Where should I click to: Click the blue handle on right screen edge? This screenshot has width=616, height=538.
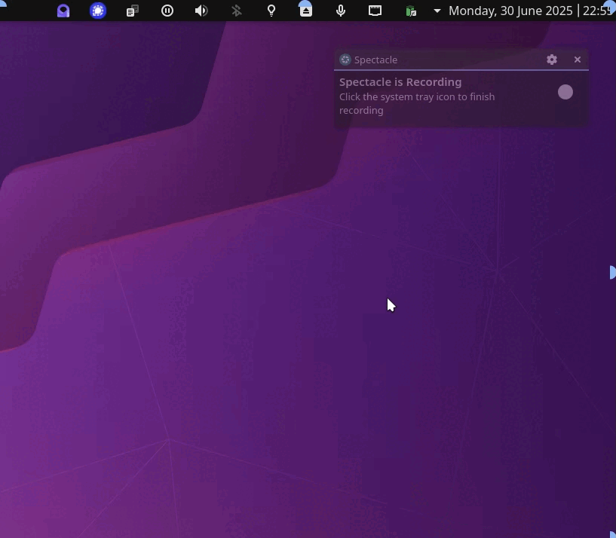point(612,272)
